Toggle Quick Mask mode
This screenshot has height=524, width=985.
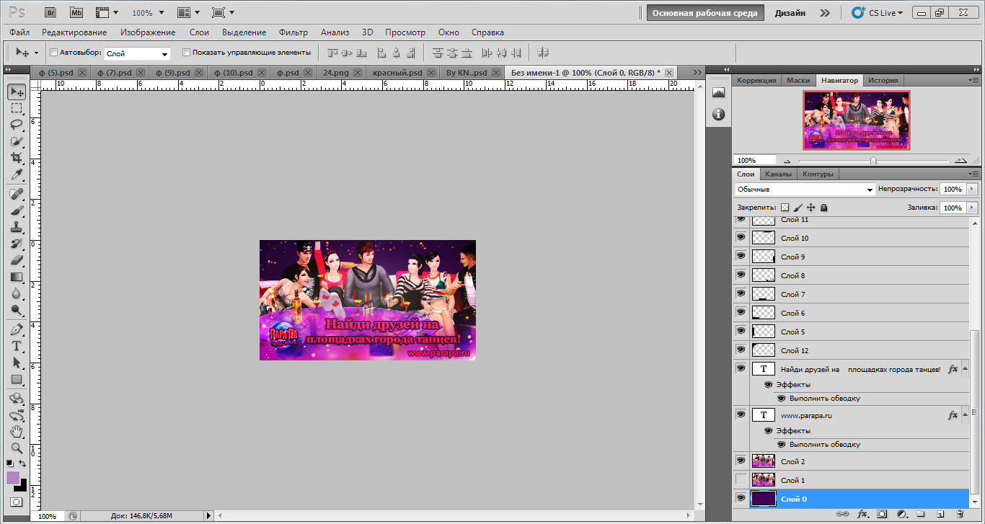[x=16, y=502]
